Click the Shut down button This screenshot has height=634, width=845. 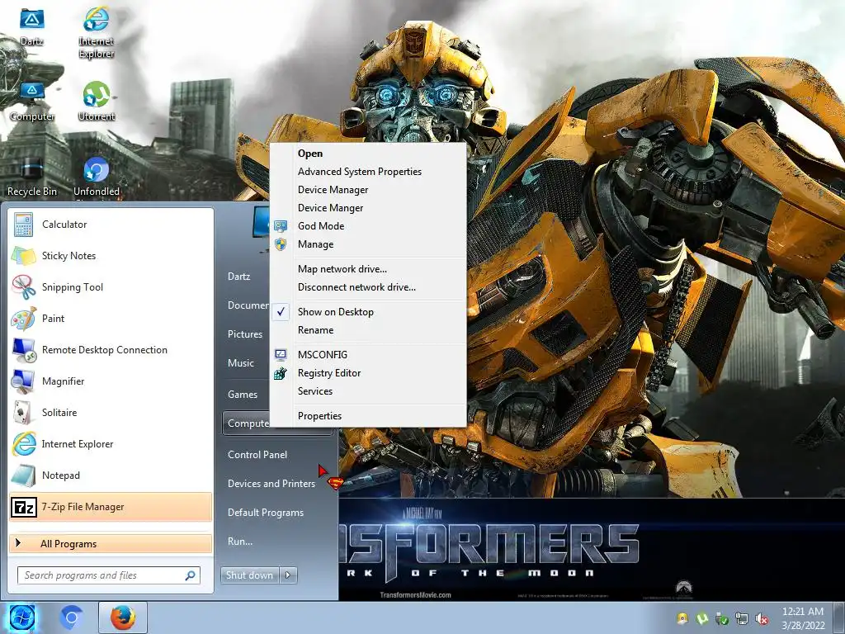point(250,575)
